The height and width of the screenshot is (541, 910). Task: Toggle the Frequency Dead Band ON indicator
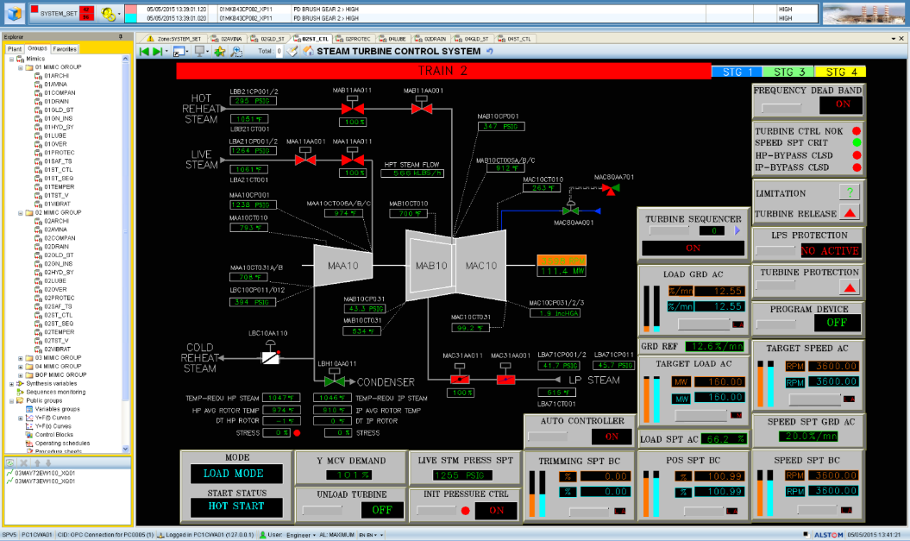[841, 104]
